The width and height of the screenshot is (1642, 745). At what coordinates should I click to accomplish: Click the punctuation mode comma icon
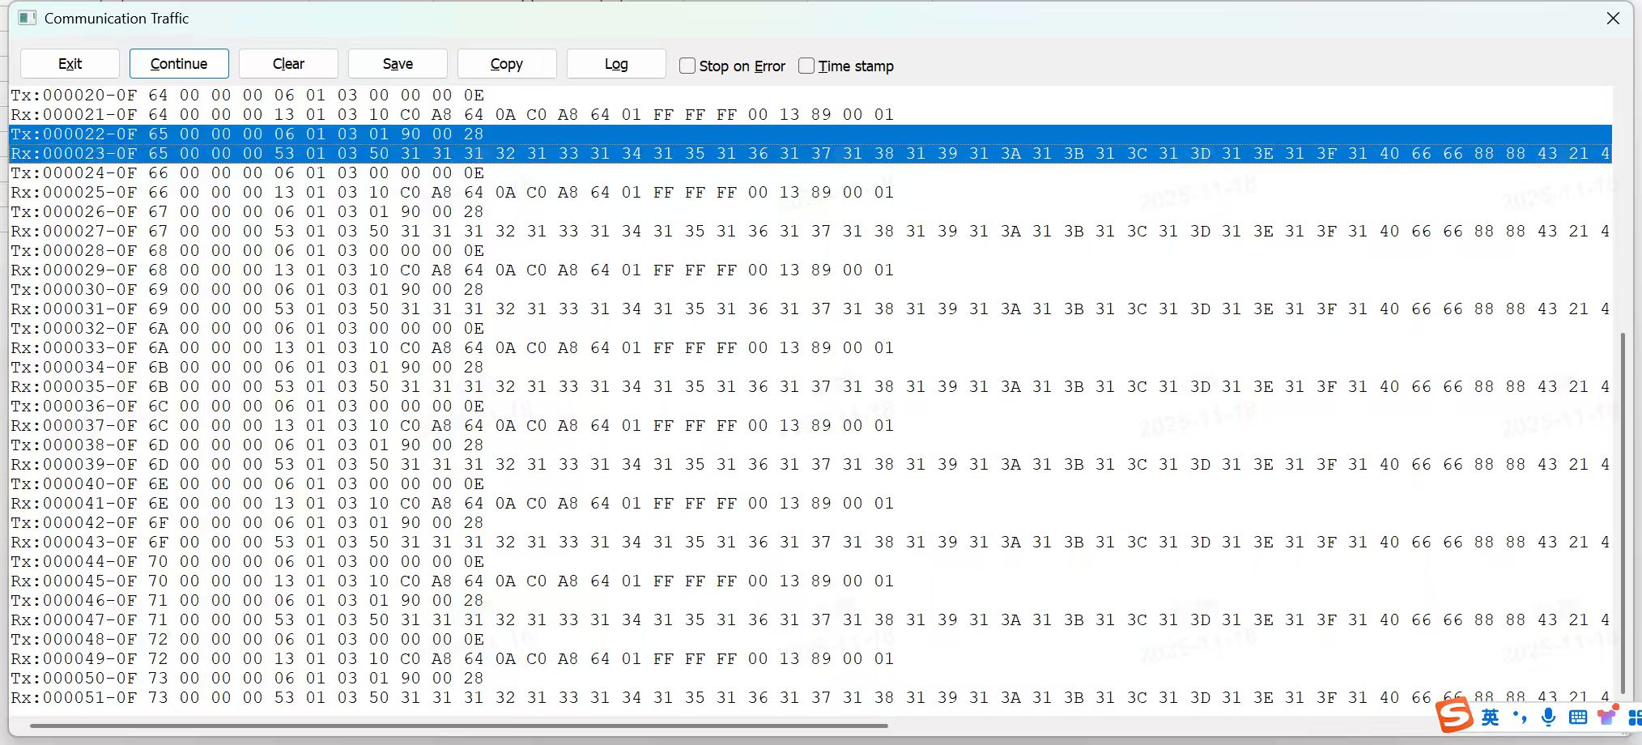[x=1520, y=716]
